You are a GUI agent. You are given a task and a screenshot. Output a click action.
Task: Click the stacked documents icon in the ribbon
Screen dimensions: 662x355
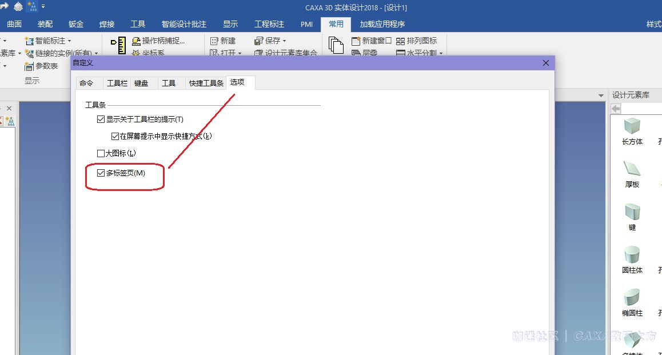tap(336, 45)
